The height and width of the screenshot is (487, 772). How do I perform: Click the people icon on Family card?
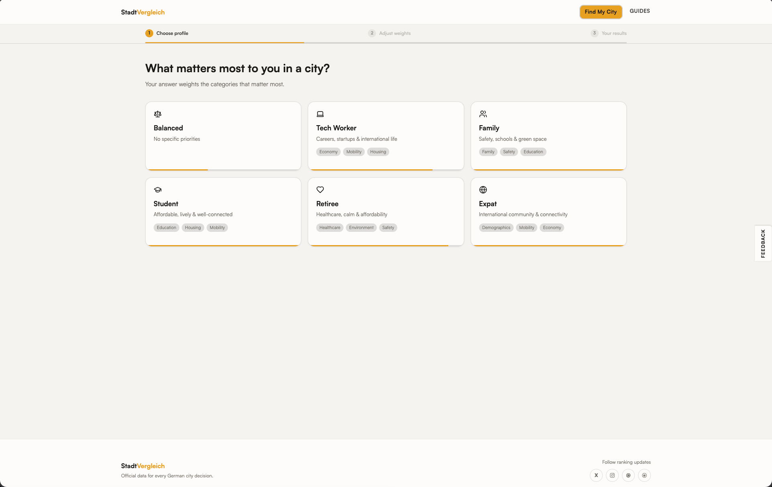point(483,114)
